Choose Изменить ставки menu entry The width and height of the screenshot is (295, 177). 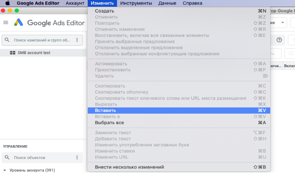(x=179, y=151)
